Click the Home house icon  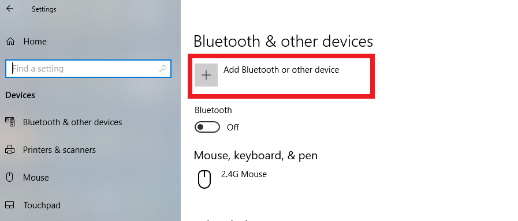coord(10,41)
